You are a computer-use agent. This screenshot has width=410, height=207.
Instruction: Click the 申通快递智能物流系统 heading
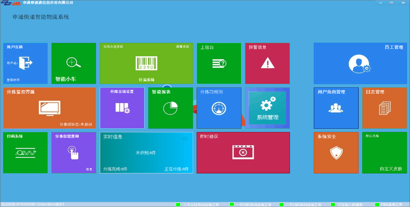[x=41, y=17]
